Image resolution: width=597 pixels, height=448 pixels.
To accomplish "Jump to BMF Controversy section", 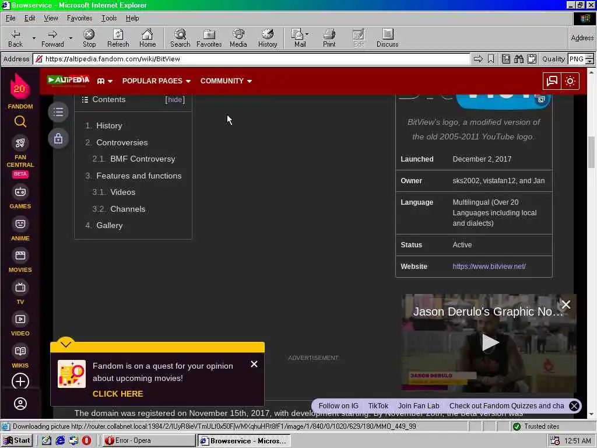I will [143, 159].
